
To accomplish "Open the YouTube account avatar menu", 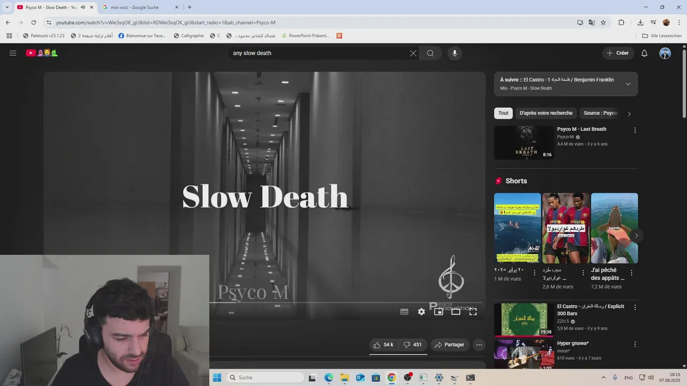I will [x=665, y=53].
